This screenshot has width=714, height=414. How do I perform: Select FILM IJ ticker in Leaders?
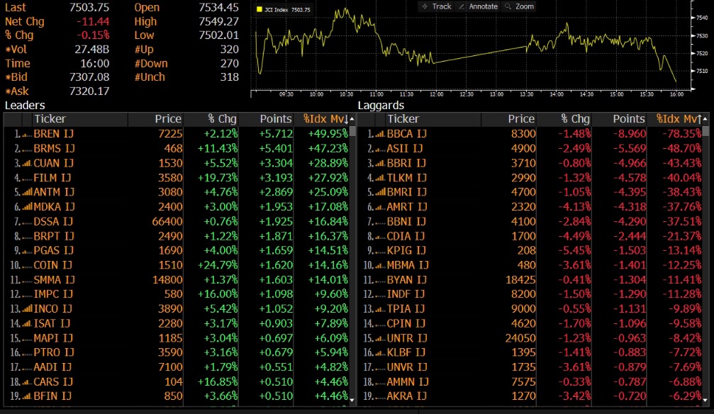tap(52, 178)
